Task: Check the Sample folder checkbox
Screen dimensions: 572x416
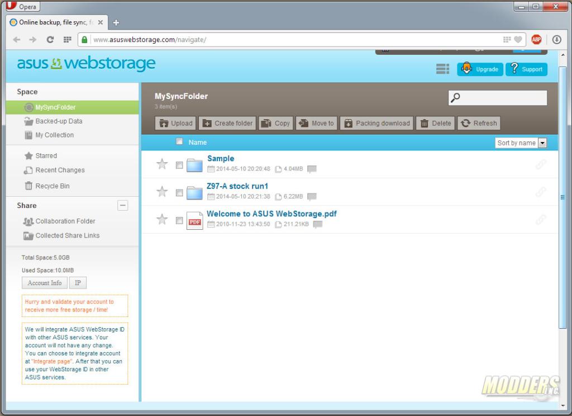Action: click(179, 166)
